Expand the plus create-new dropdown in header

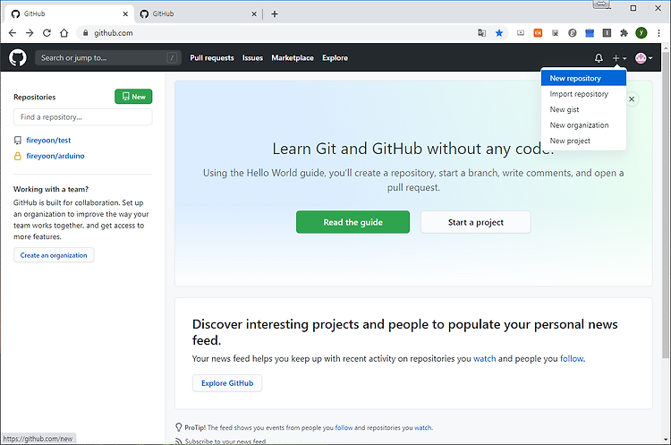coord(619,58)
